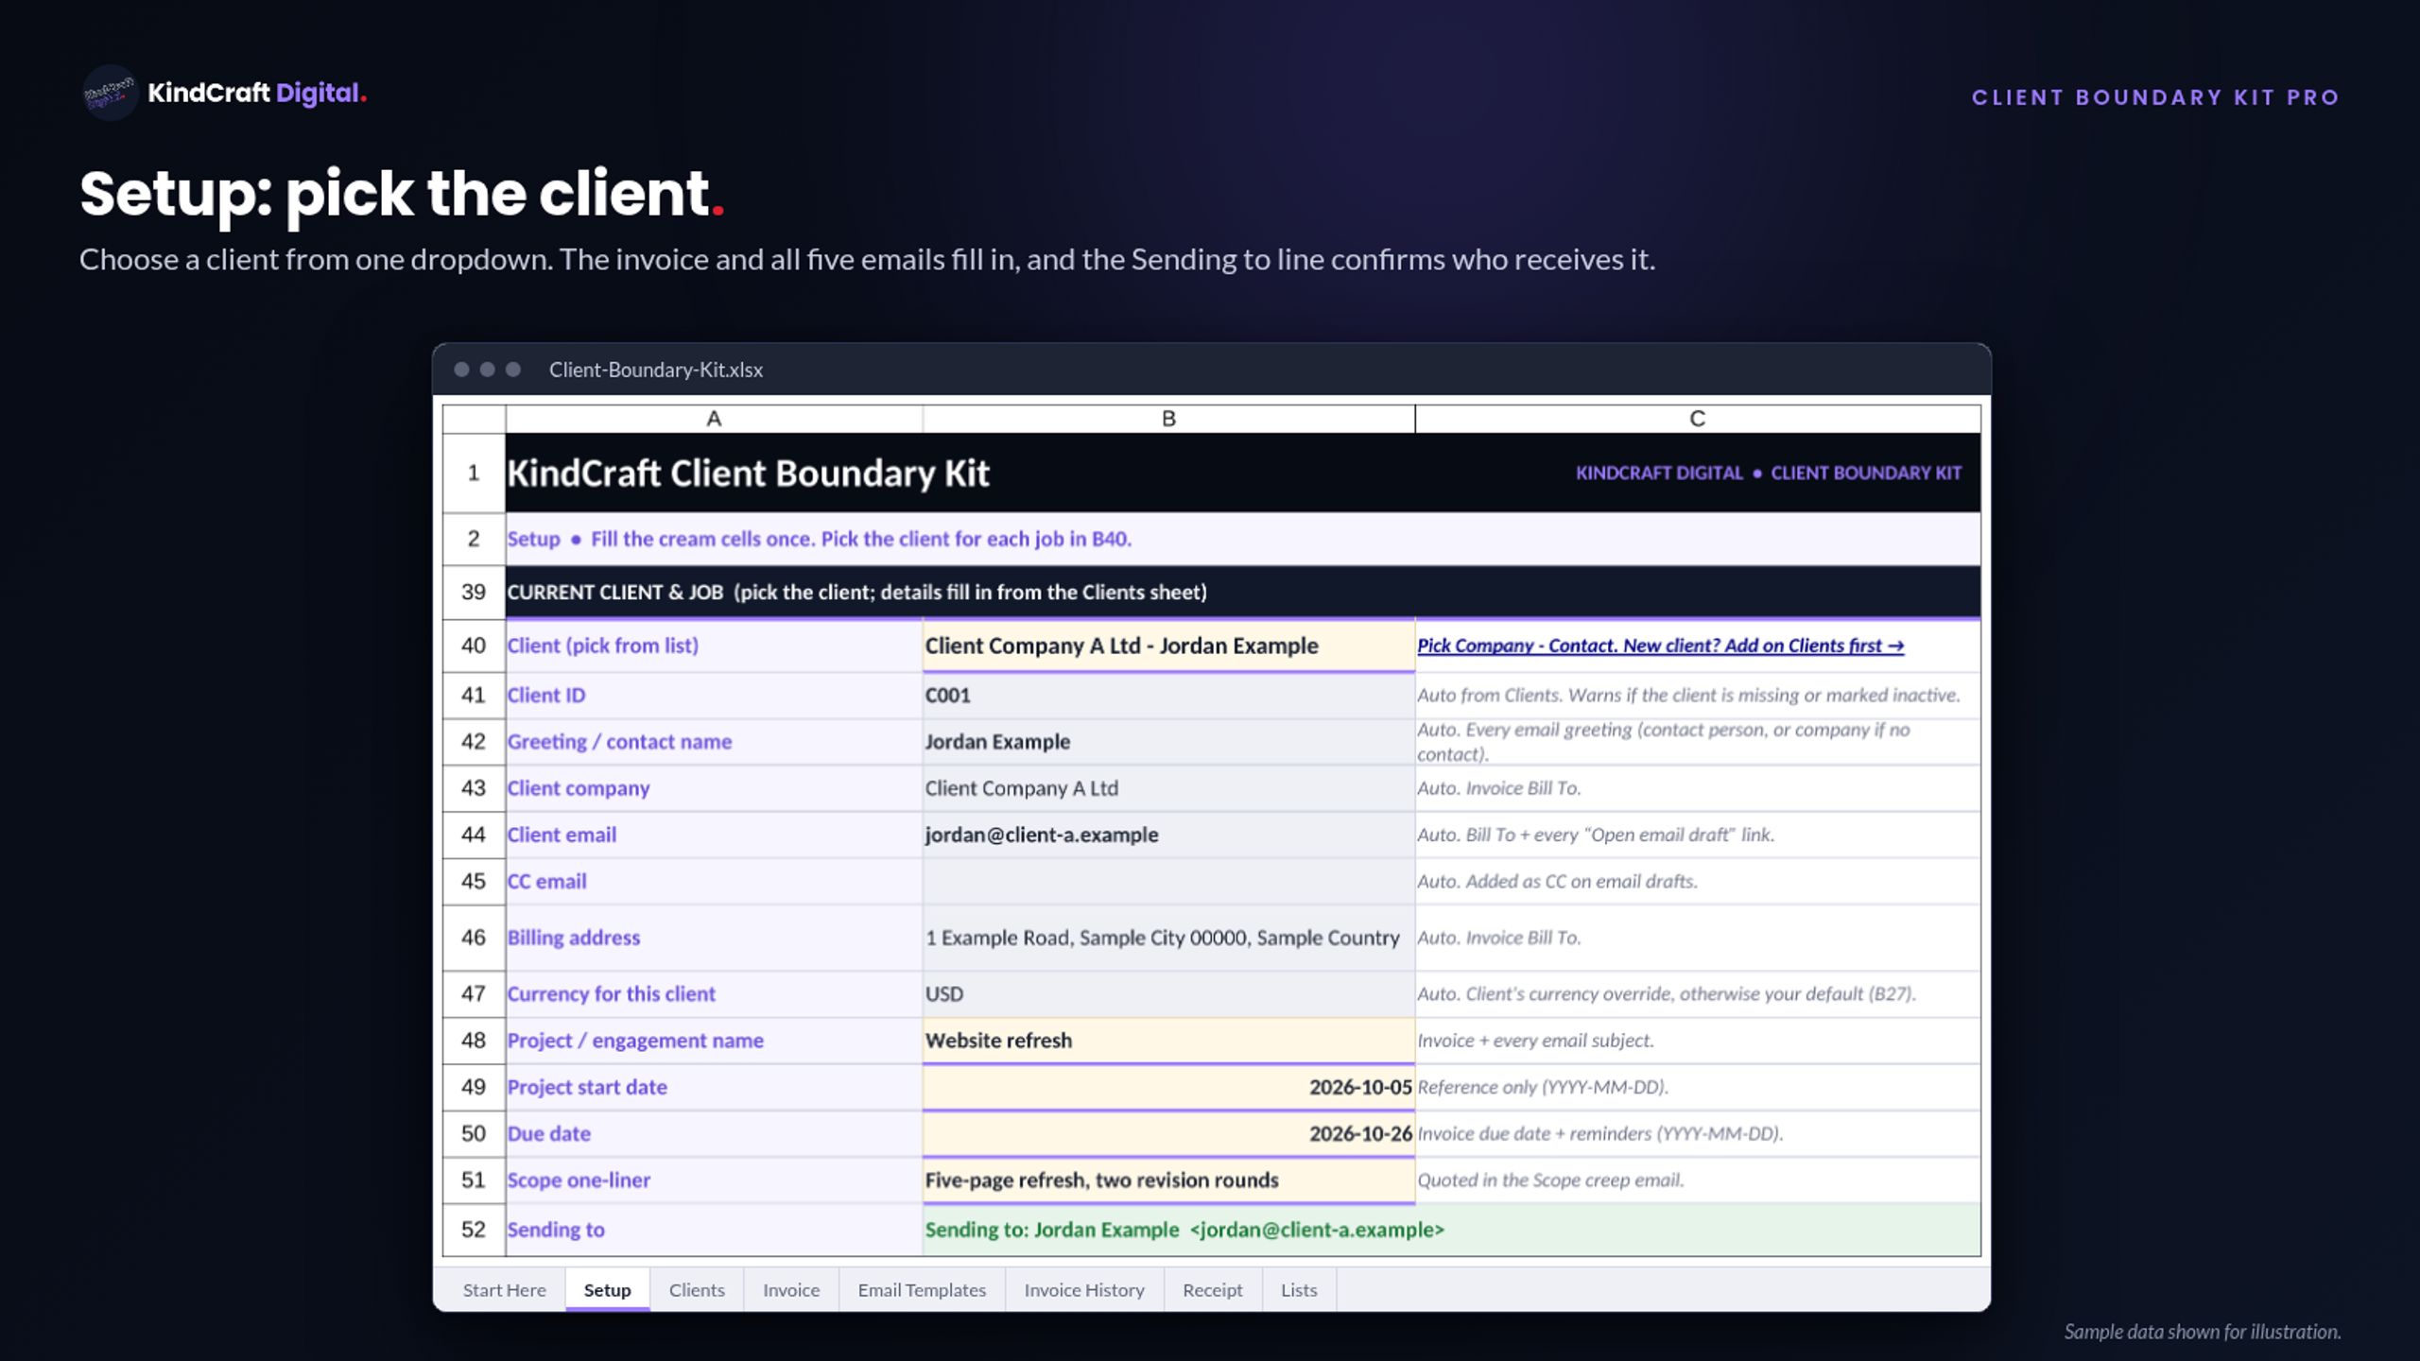Select the Setup sheet tab
The height and width of the screenshot is (1361, 2420).
click(607, 1289)
